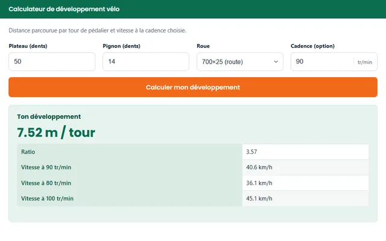The image size is (386, 241).
Task: Click the '36.1 km/h' value
Action: coord(259,183)
